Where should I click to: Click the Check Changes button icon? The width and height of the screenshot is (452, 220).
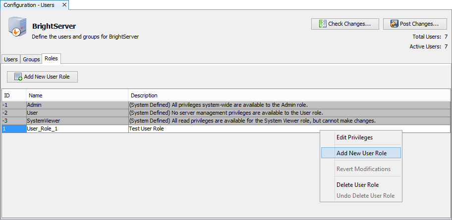click(323, 24)
